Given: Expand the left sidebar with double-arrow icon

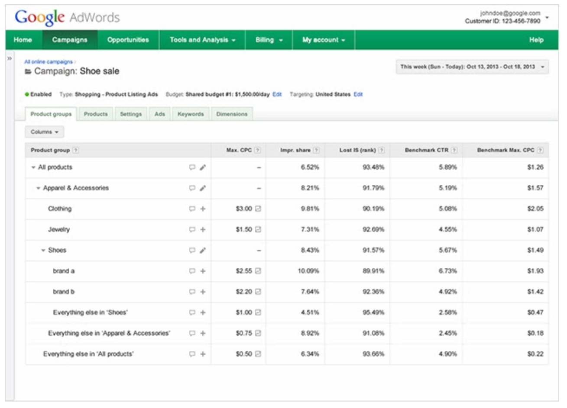Looking at the screenshot, I should (x=10, y=58).
